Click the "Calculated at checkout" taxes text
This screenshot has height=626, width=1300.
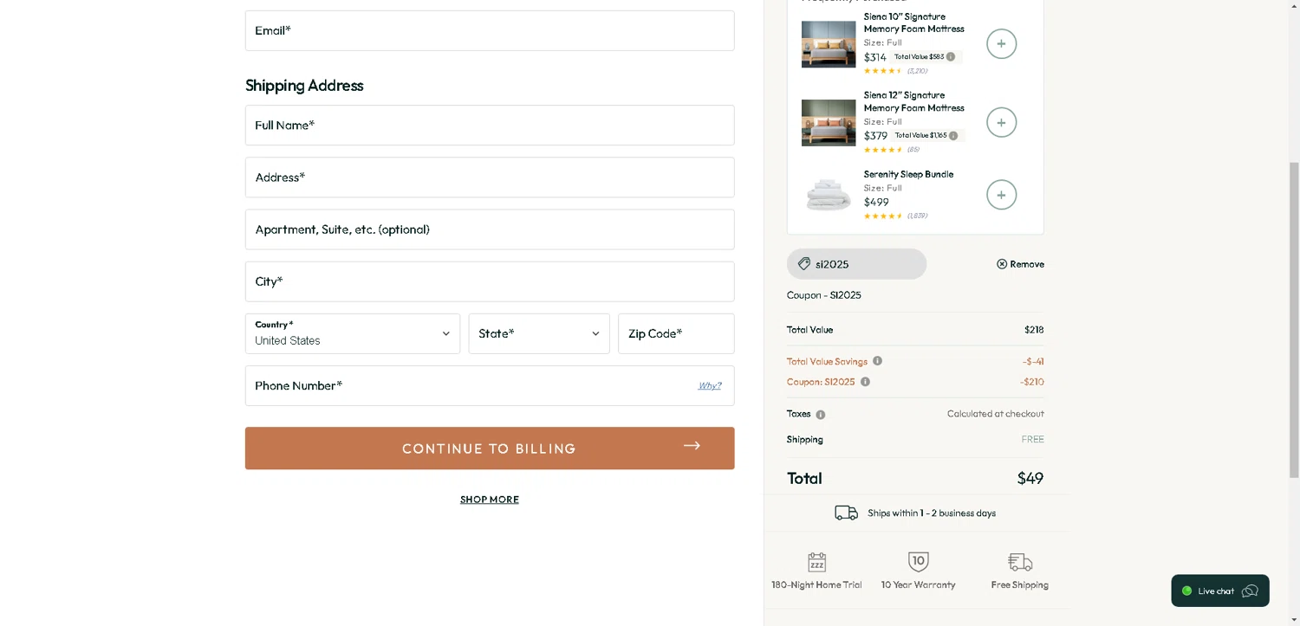(996, 414)
